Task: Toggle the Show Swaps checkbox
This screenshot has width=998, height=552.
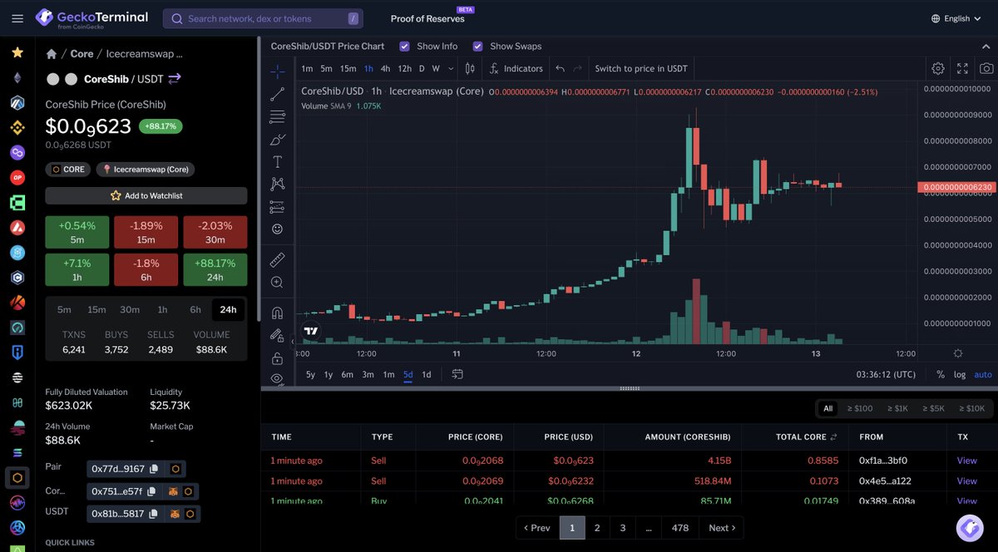Action: tap(477, 47)
